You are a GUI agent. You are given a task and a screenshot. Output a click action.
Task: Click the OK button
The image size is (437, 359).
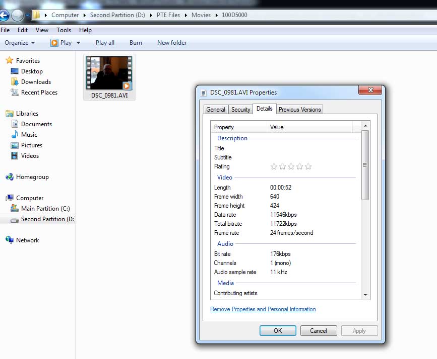point(278,330)
